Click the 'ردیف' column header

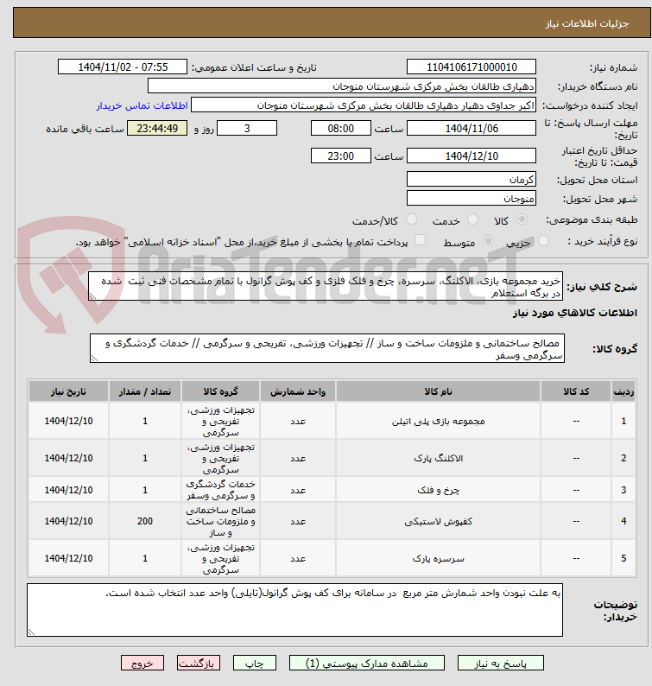pyautogui.click(x=624, y=391)
